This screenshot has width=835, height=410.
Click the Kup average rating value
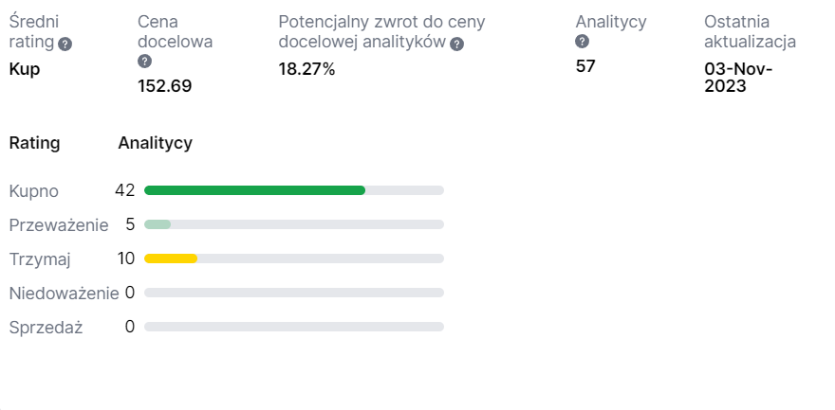coord(24,68)
